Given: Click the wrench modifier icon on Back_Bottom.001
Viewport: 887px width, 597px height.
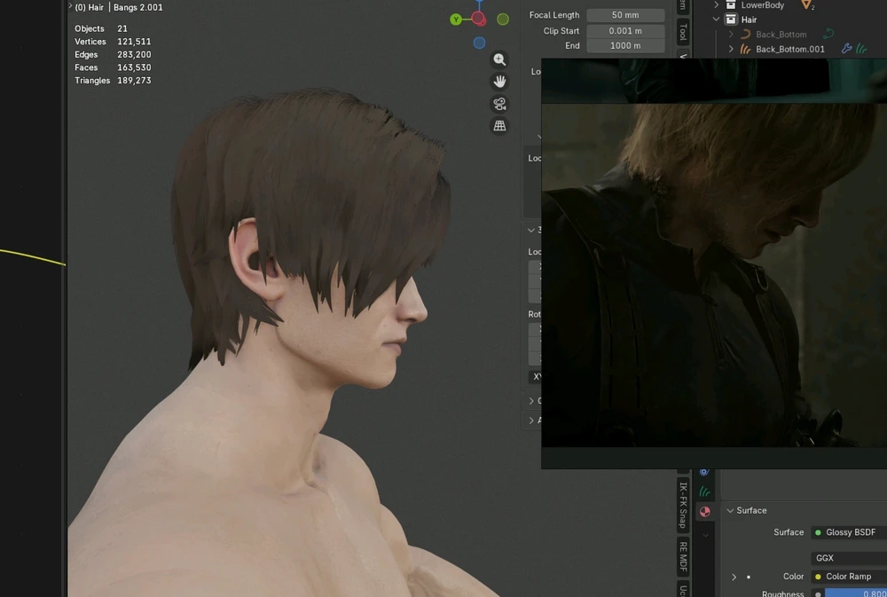Looking at the screenshot, I should click(x=845, y=49).
